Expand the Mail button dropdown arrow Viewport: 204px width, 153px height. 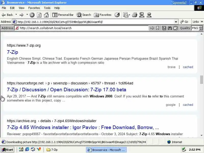click(129, 15)
